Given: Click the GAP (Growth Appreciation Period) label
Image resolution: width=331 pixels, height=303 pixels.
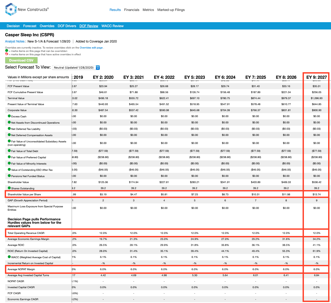Looking at the screenshot, I should click(28, 200).
